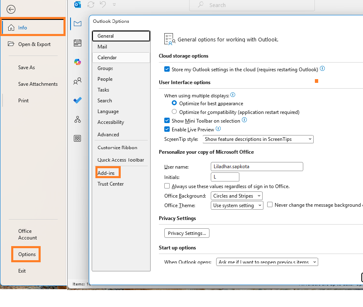Open Trust Center options category

[x=121, y=184]
